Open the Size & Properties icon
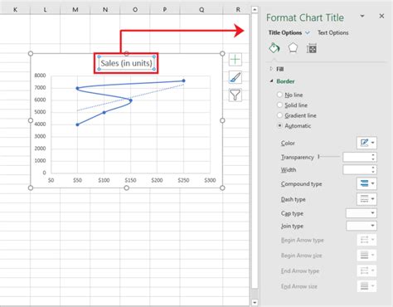 pos(312,48)
